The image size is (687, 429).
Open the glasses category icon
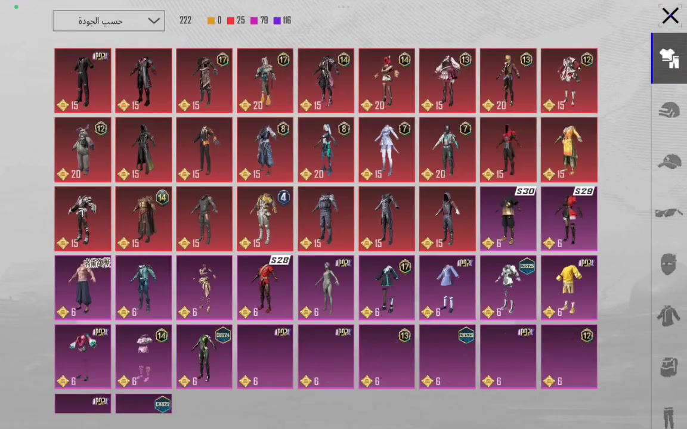coord(669,212)
